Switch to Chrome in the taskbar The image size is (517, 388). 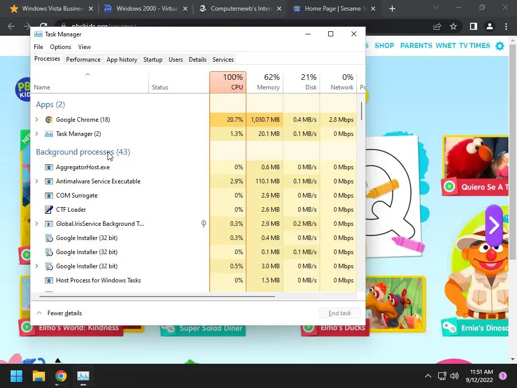click(61, 376)
